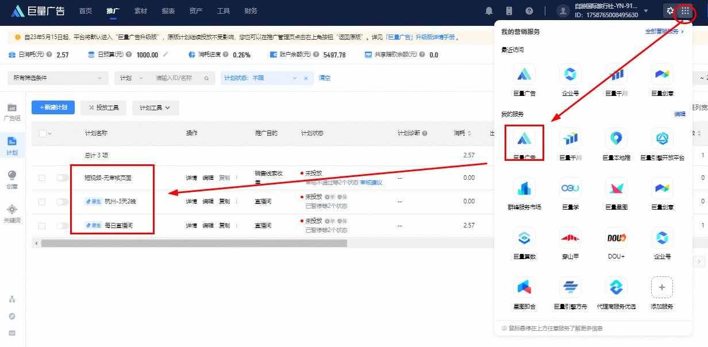
Task: Open the 财务 nav tab
Action: tap(251, 11)
